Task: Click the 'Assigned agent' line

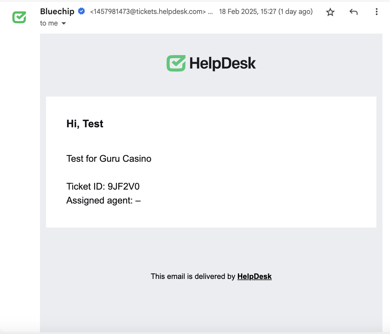Action: click(99, 201)
